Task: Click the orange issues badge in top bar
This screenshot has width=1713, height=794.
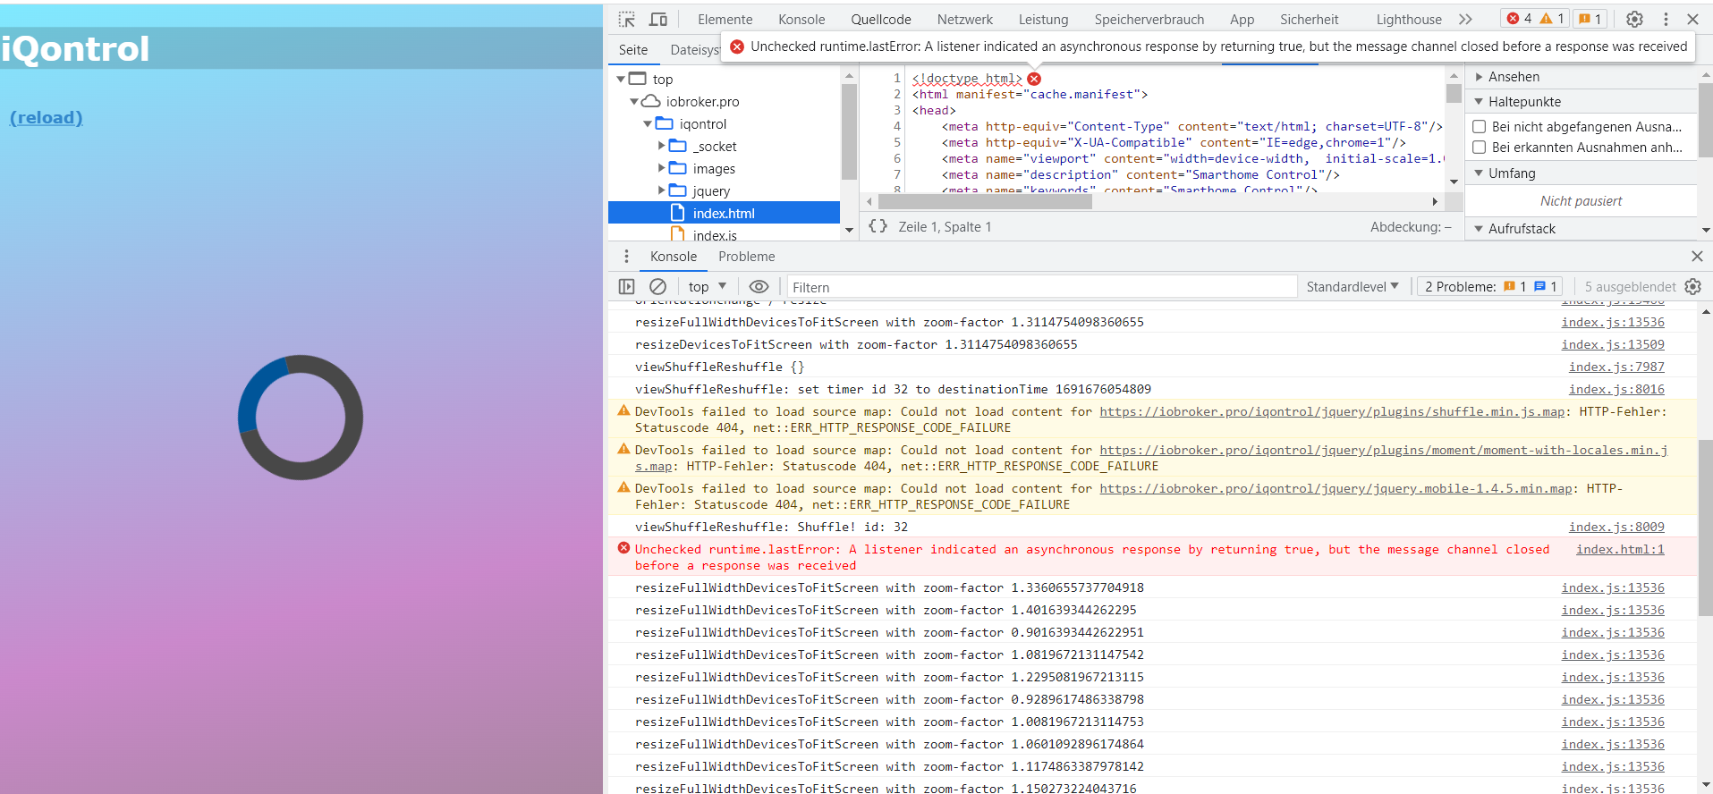Action: (1590, 19)
